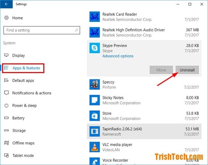Open Battery settings page
The image size is (208, 165).
pos(18,118)
